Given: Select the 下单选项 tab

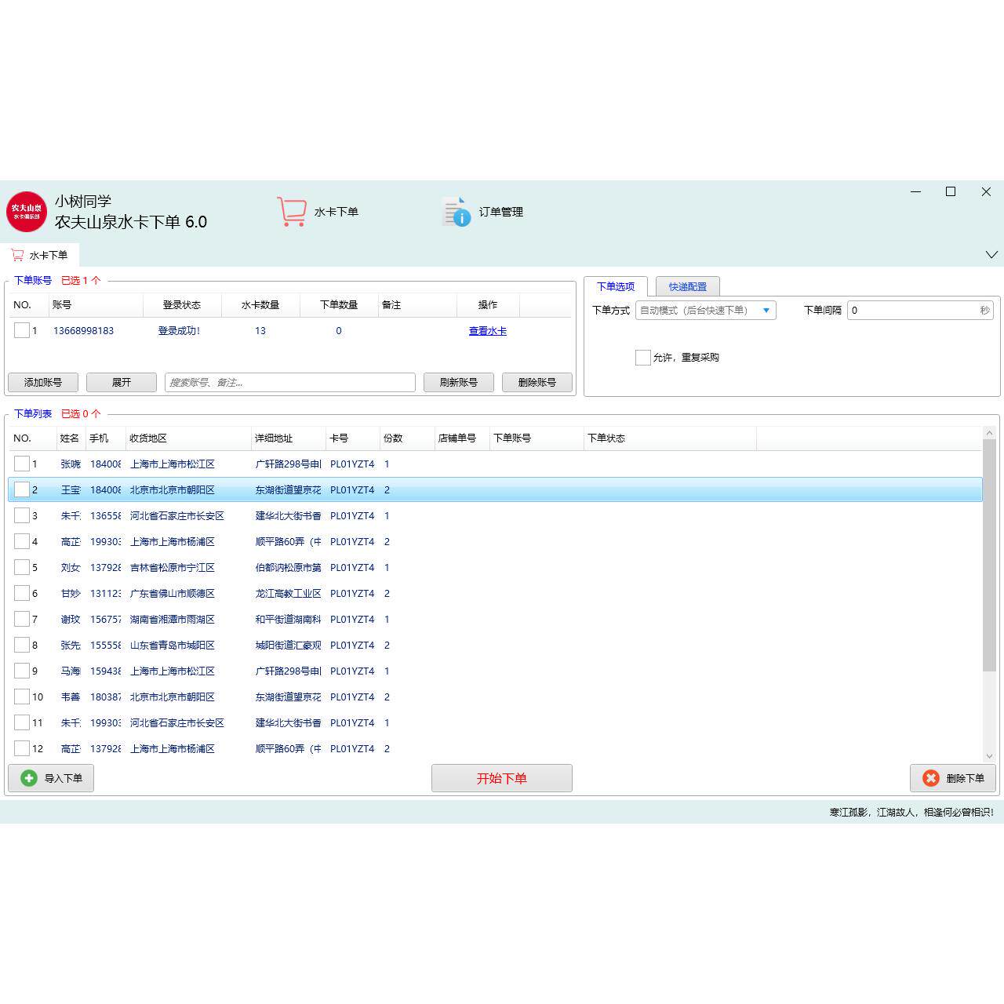Looking at the screenshot, I should [616, 286].
